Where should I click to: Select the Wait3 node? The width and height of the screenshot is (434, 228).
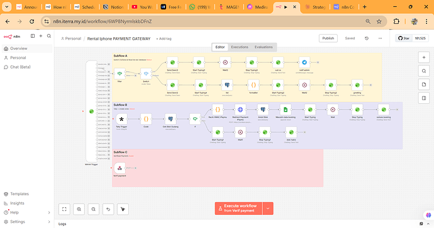click(x=225, y=62)
